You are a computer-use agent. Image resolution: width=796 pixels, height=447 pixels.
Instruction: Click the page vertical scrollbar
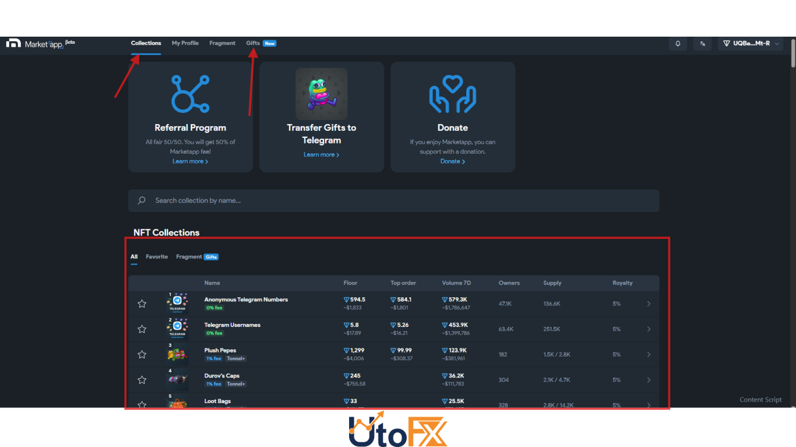click(793, 52)
